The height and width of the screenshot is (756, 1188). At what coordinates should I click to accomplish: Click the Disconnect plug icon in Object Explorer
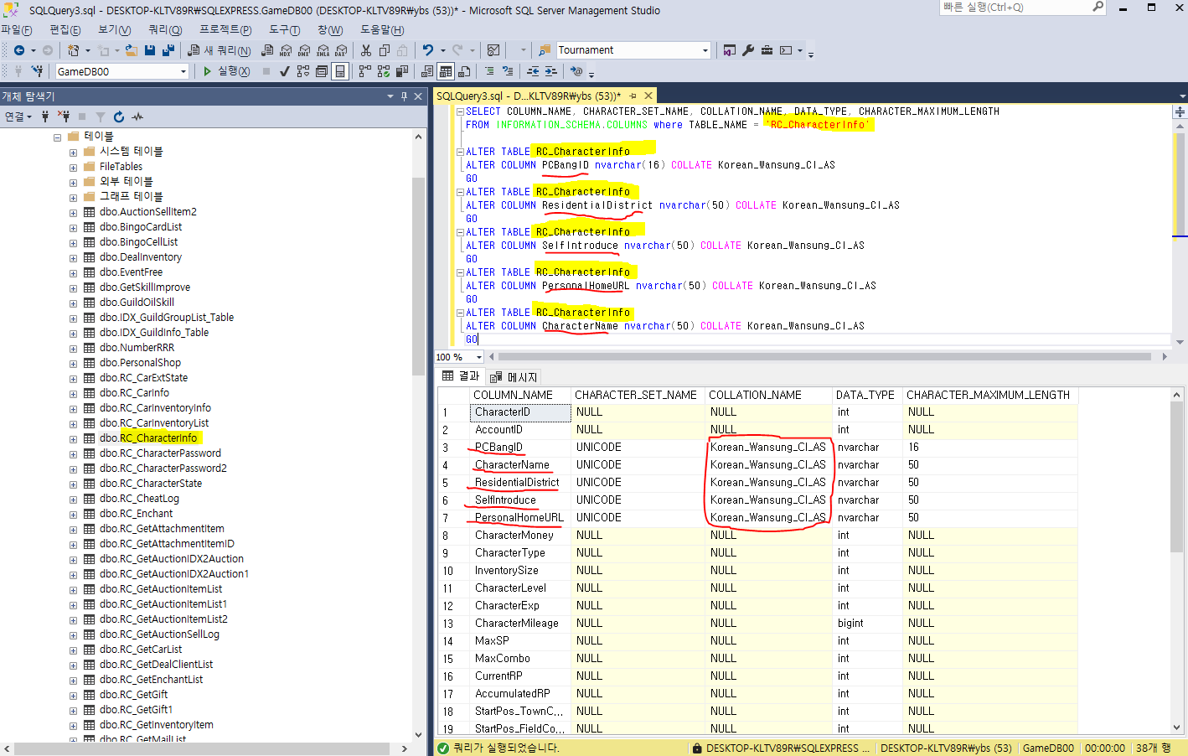coord(64,117)
